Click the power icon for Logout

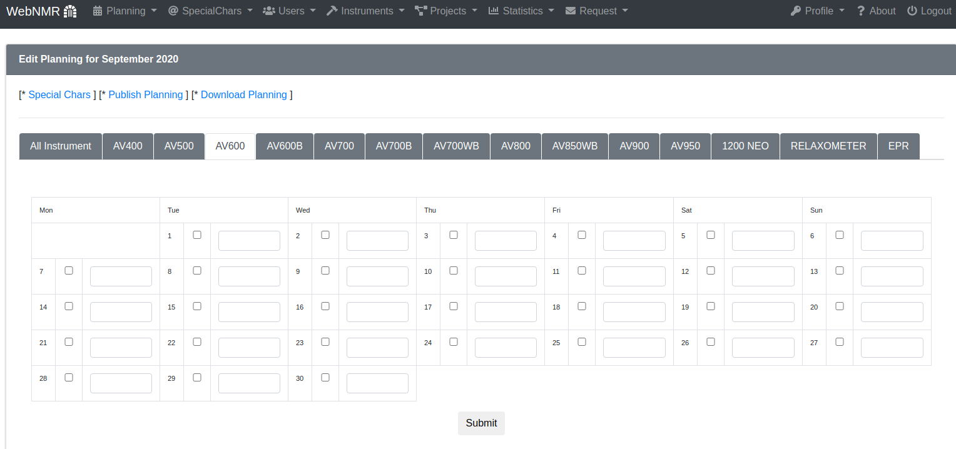coord(912,11)
